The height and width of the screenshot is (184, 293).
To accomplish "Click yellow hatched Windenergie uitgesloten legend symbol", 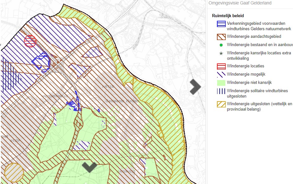I will (x=221, y=104).
